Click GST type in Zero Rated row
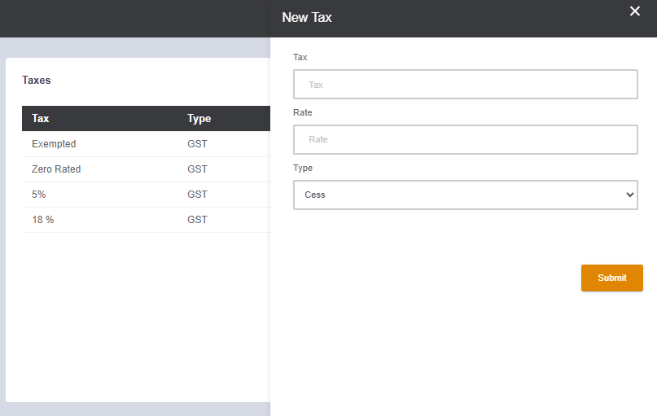Screen dimensions: 657x416 click(x=197, y=169)
